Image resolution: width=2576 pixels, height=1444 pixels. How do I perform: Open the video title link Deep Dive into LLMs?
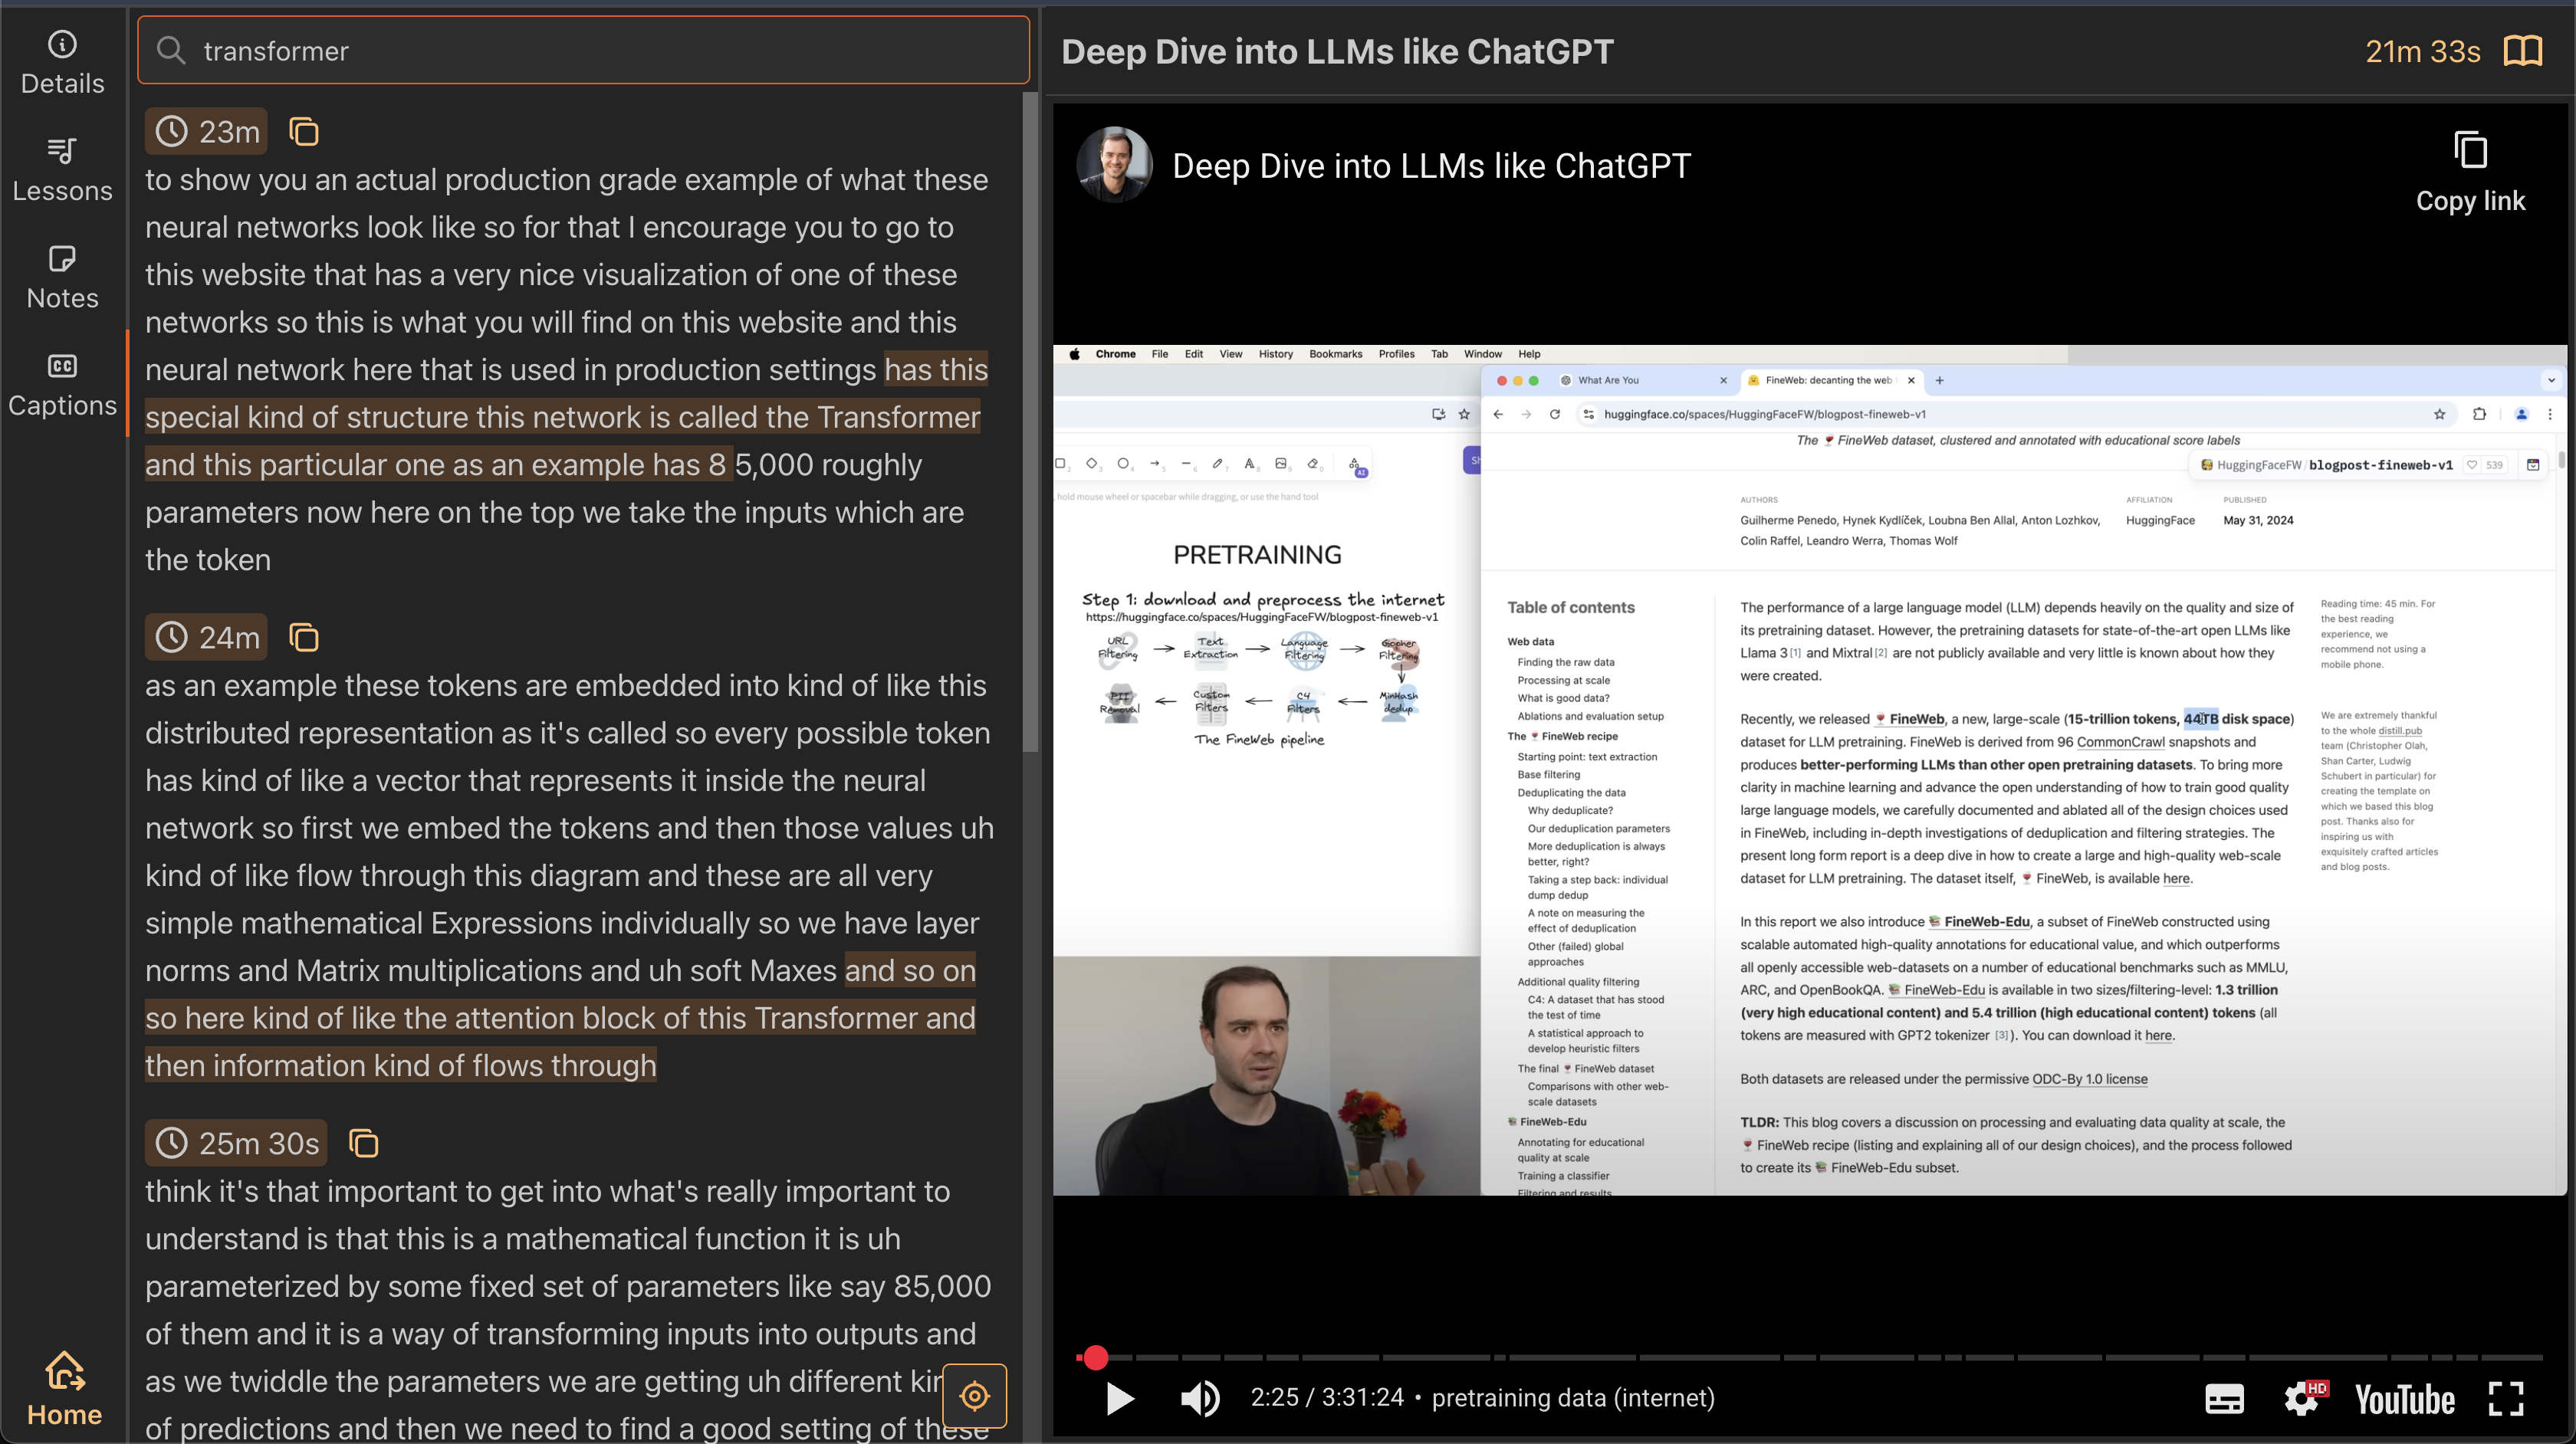click(x=1431, y=165)
